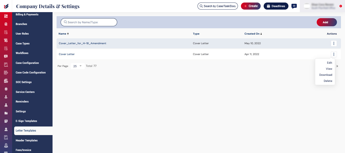Click the May 10, 2022 date cell
Screen dimensions: 345x153
tap(253, 43)
